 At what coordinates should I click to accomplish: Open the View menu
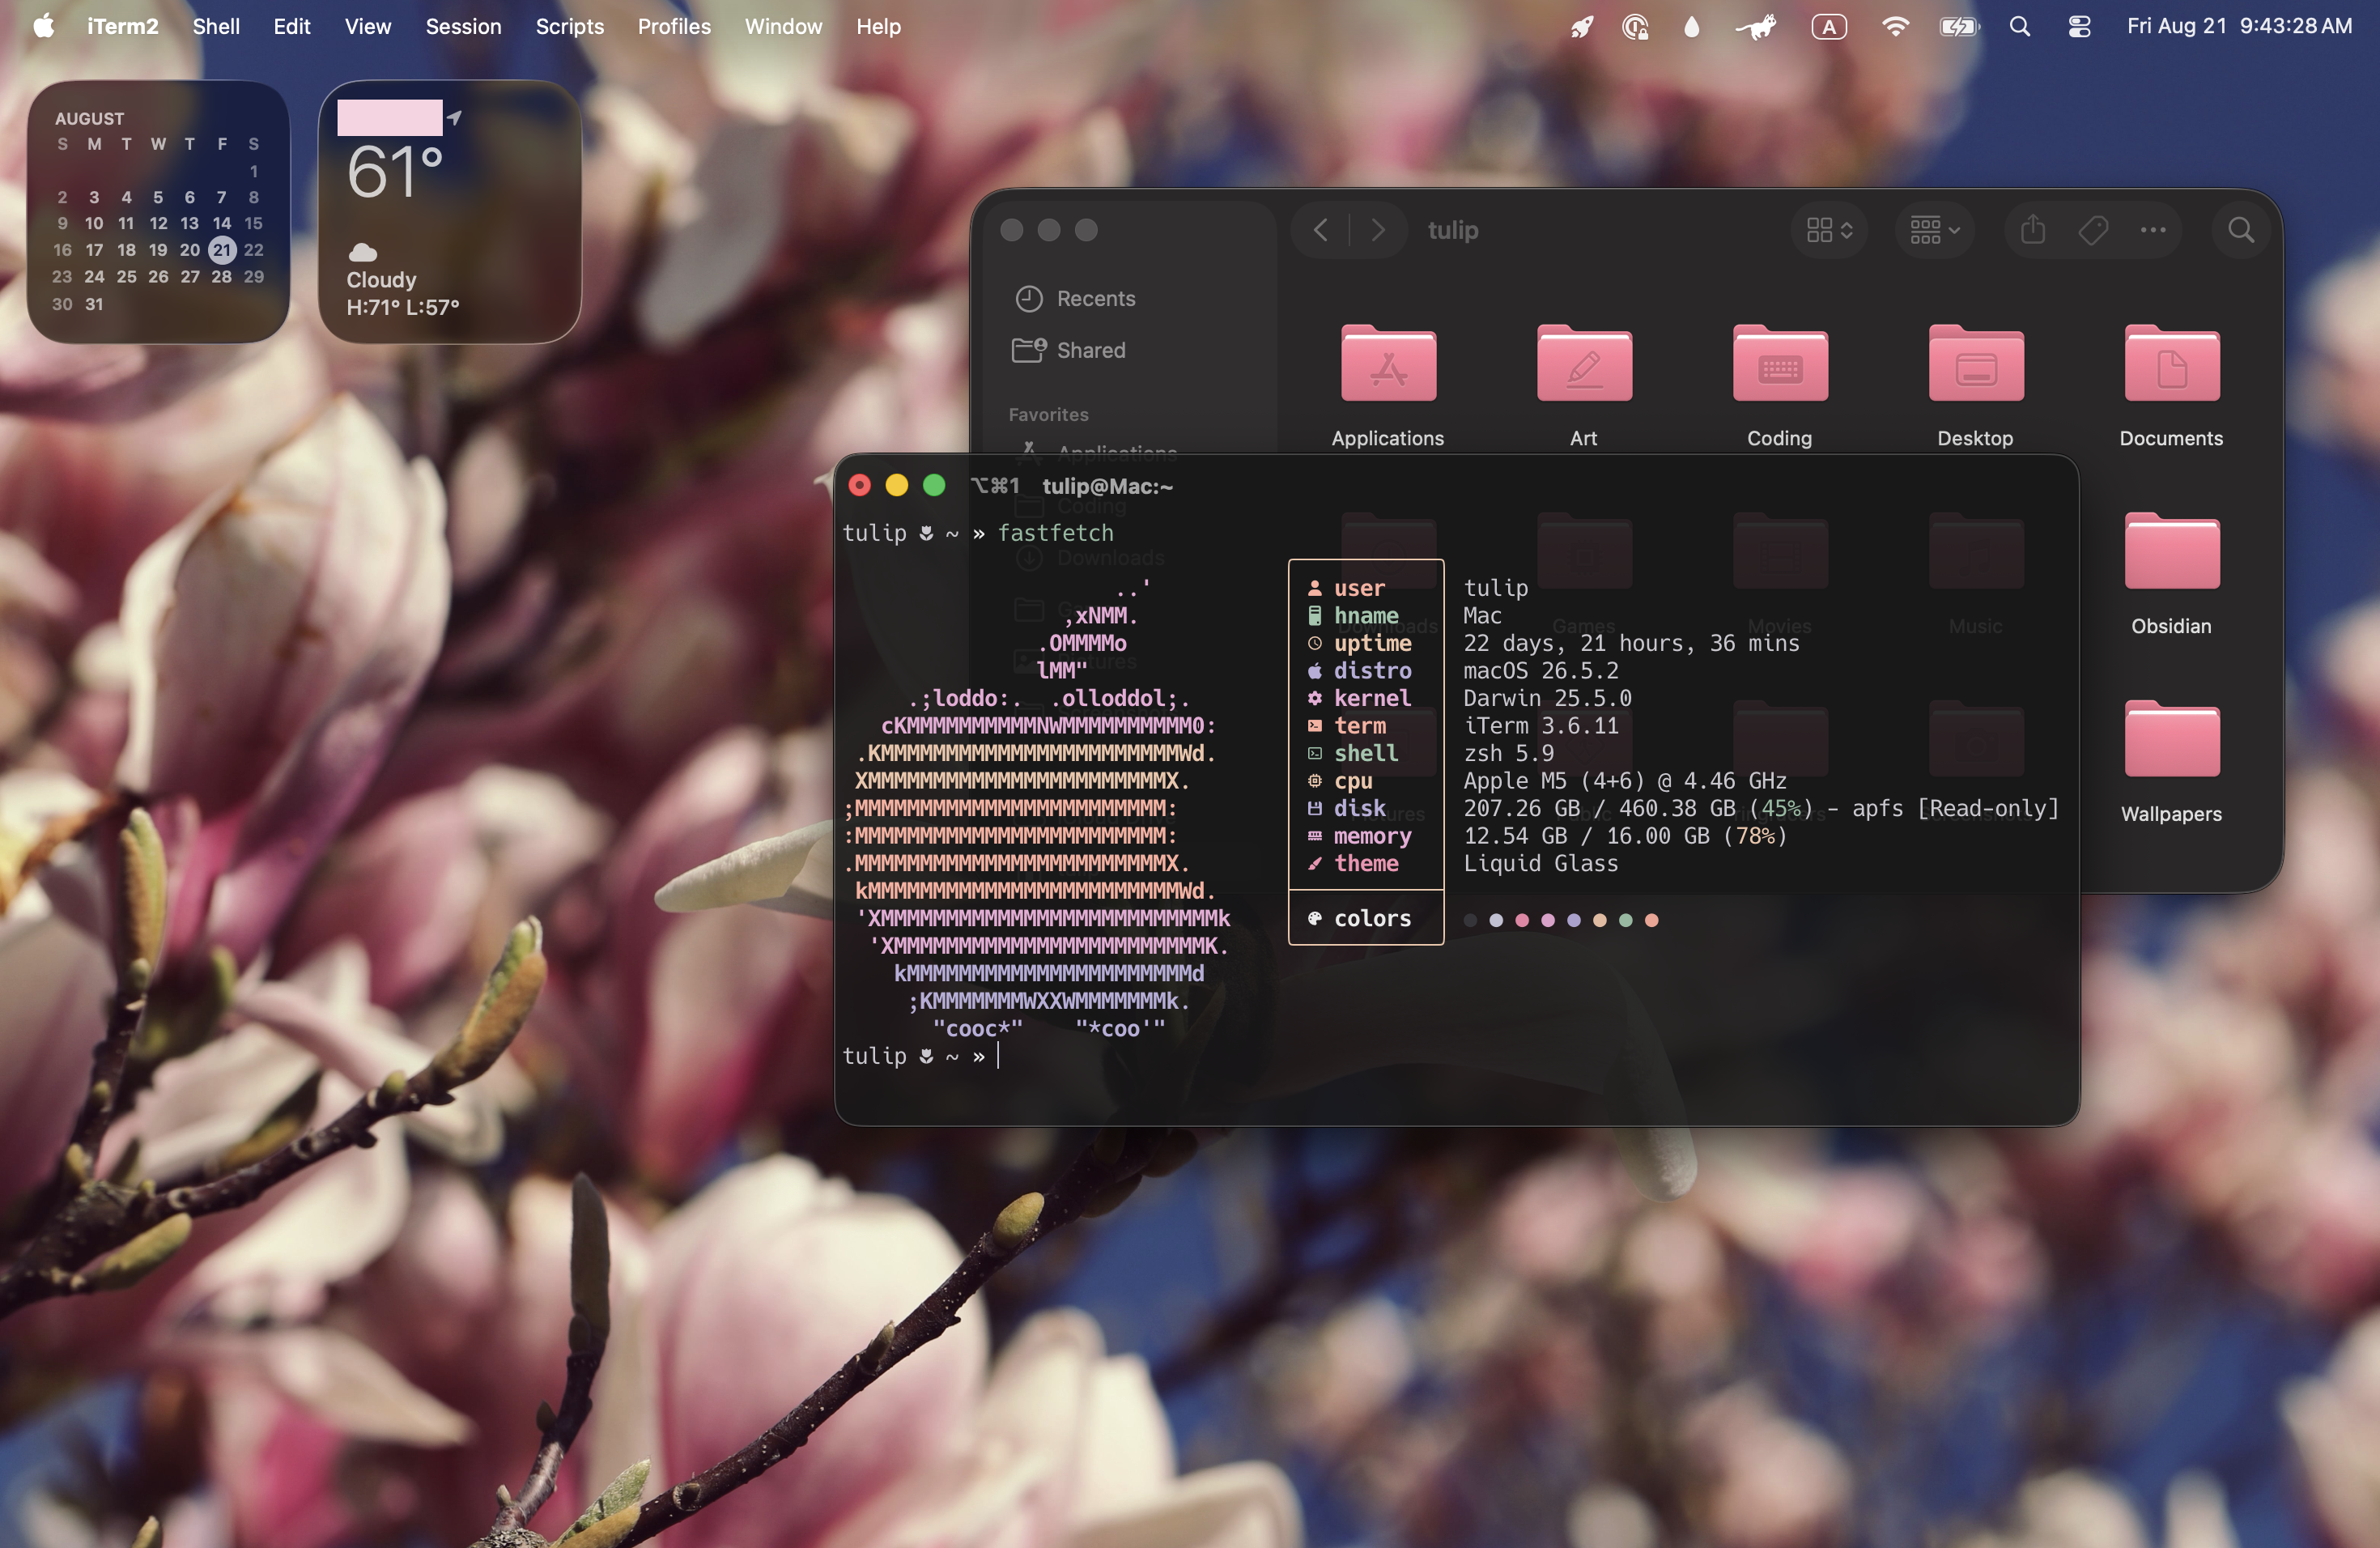tap(368, 27)
